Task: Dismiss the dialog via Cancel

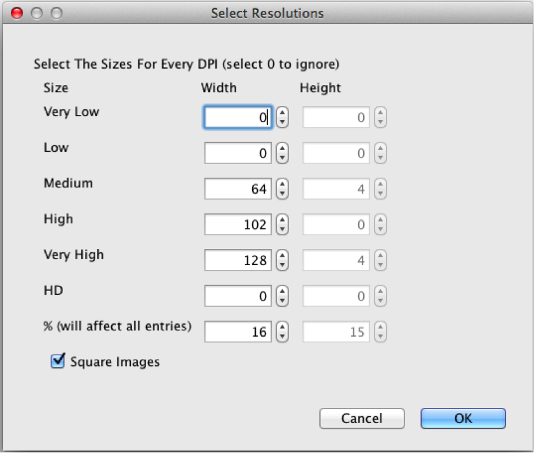Action: tap(361, 418)
